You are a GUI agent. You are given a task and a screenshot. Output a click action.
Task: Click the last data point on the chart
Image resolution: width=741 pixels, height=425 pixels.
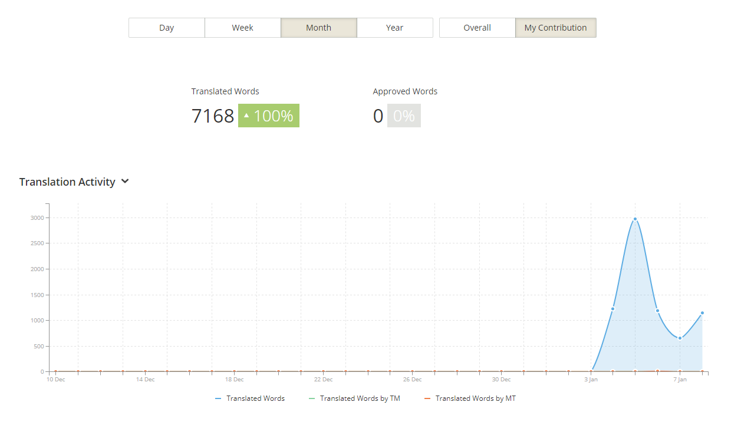(702, 313)
